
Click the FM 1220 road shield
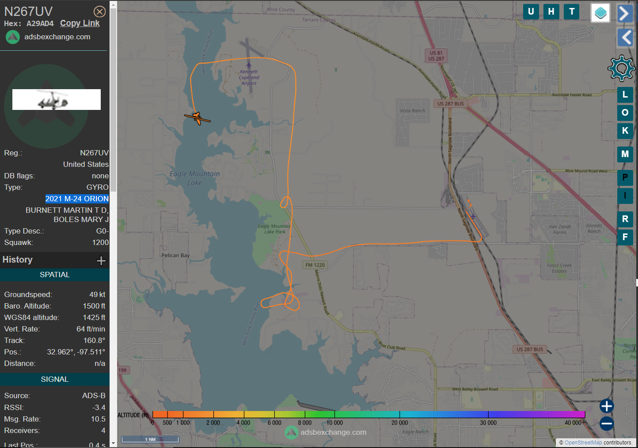coord(315,265)
